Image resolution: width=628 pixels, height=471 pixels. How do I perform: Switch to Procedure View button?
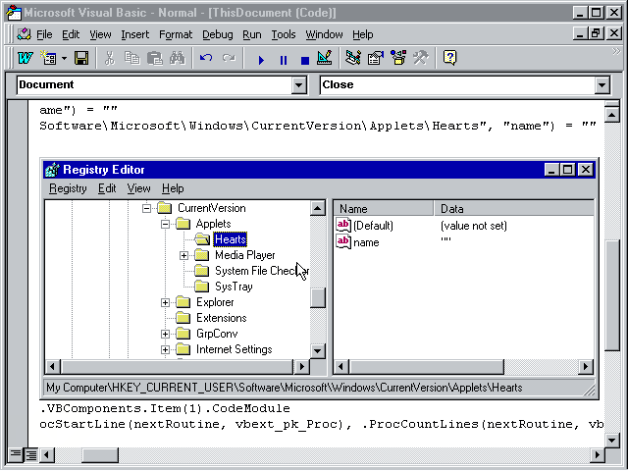16,455
